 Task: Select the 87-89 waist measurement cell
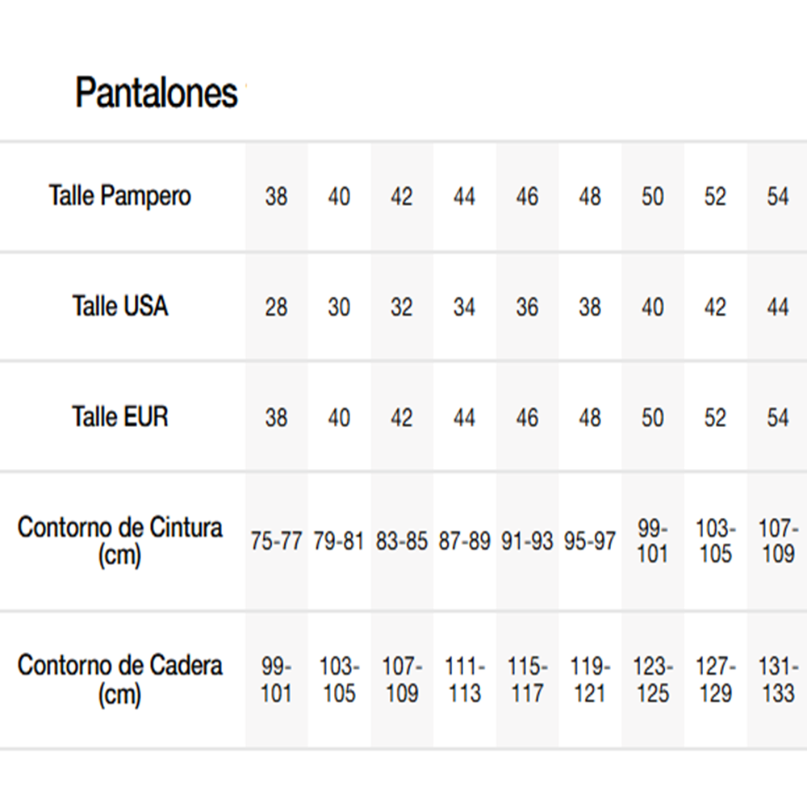464,541
